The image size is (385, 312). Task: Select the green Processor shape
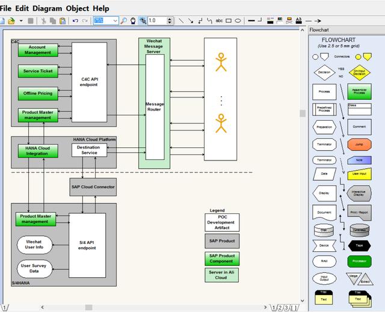point(359,262)
